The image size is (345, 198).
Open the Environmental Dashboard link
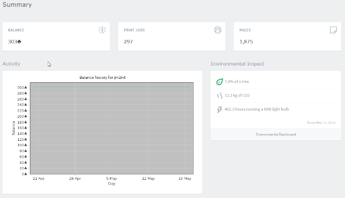click(276, 134)
